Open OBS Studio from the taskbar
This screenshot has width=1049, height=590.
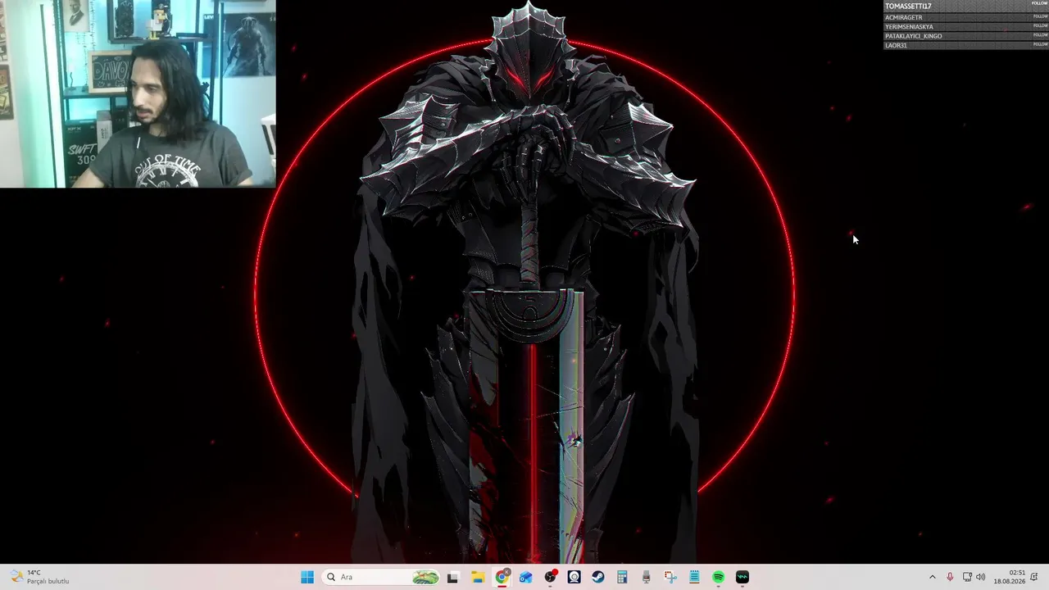(551, 577)
